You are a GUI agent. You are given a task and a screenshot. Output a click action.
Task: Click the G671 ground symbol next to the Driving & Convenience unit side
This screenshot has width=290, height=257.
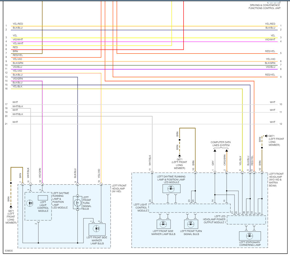pyautogui.click(x=266, y=136)
